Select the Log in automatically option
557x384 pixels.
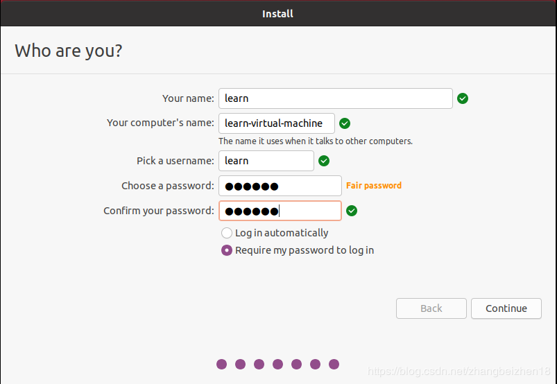(227, 233)
